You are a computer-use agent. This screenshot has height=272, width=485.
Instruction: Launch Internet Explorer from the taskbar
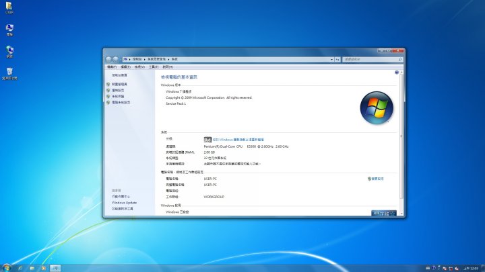pos(20,268)
